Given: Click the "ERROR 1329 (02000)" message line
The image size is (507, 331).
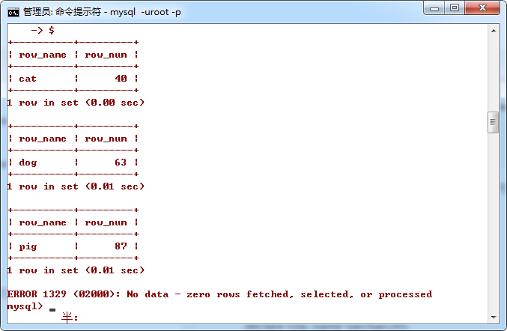Looking at the screenshot, I should 219,294.
